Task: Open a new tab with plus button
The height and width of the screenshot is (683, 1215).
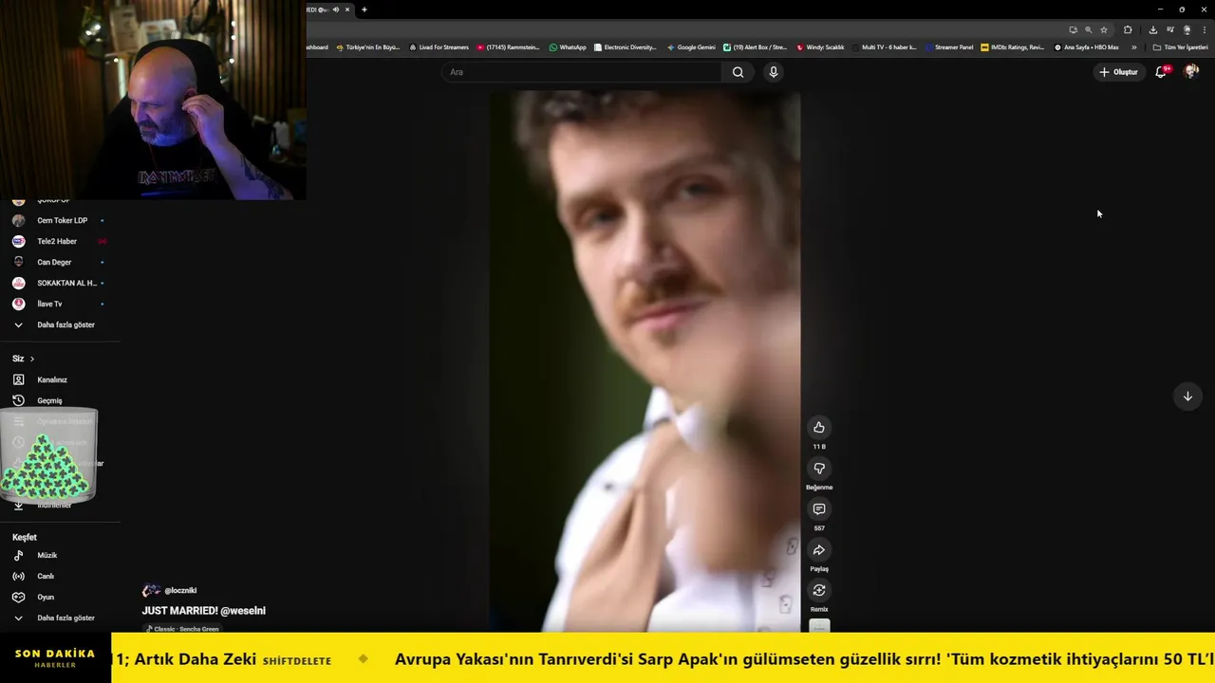Action: coord(364,9)
